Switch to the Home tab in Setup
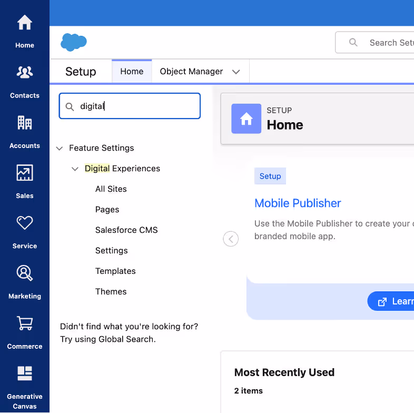 tap(132, 71)
